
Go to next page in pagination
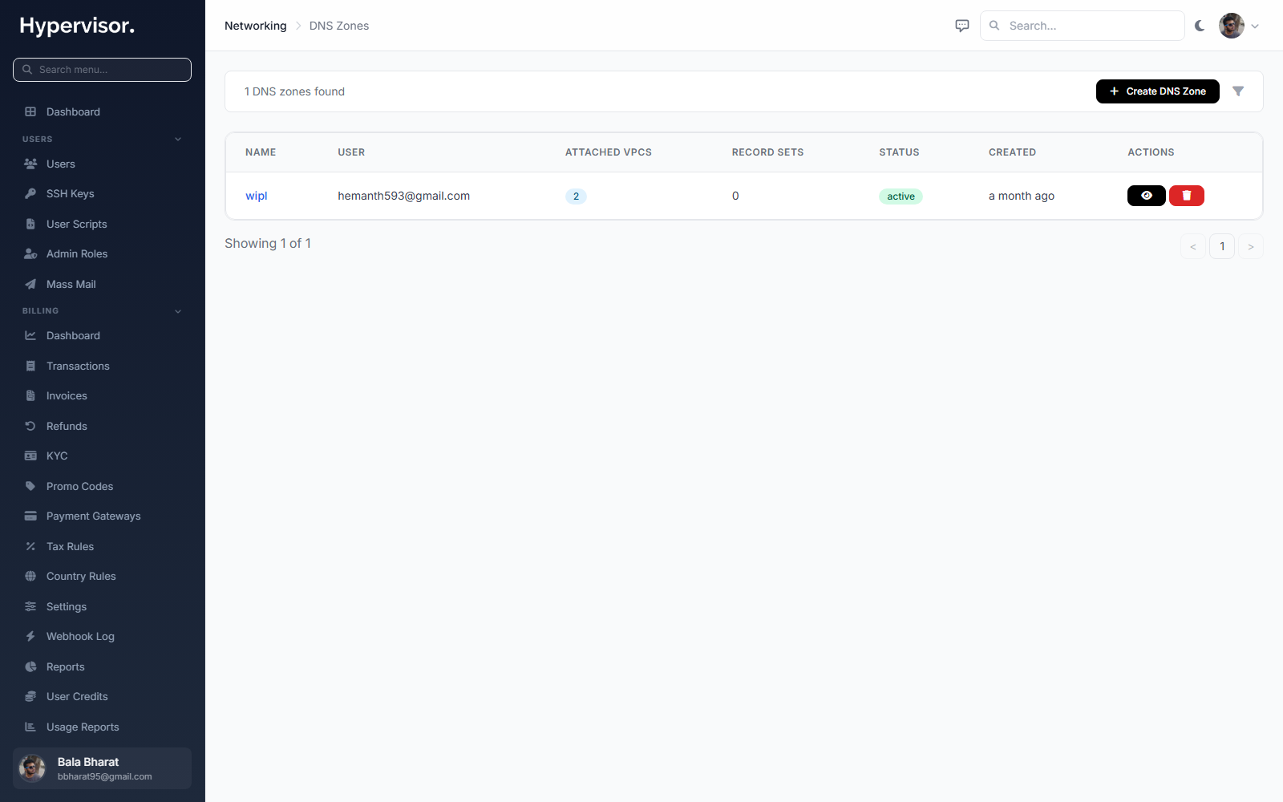tap(1250, 246)
